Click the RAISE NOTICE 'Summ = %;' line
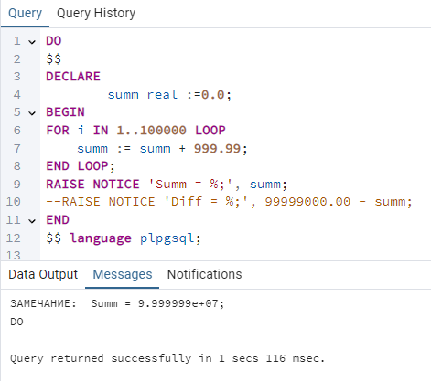 click(167, 185)
